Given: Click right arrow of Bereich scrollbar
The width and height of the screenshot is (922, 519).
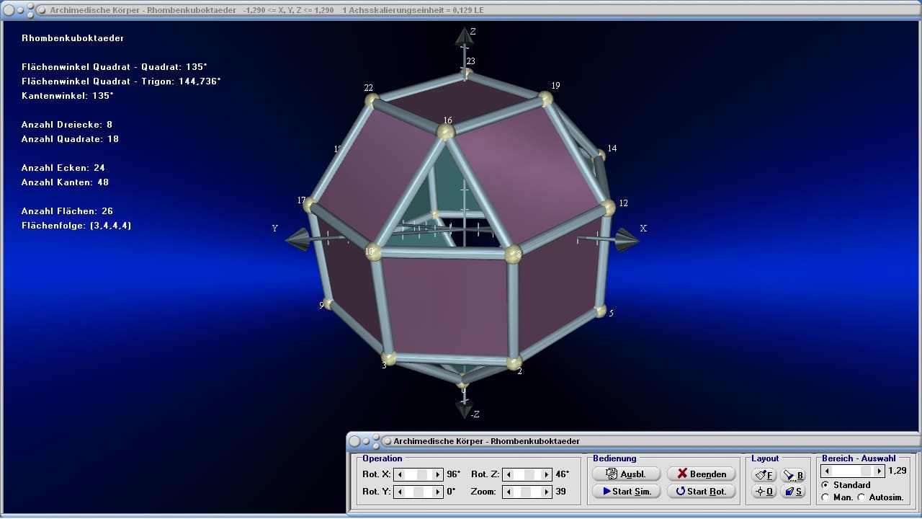Looking at the screenshot, I should point(878,471).
